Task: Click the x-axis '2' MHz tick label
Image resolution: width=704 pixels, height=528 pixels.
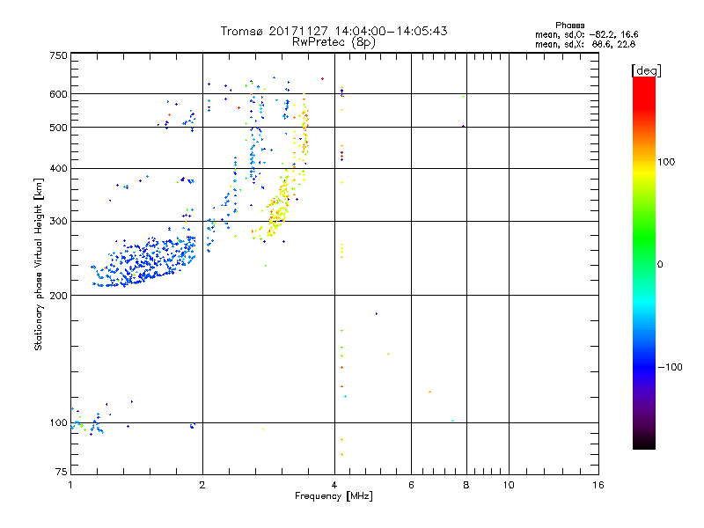Action: pos(202,485)
